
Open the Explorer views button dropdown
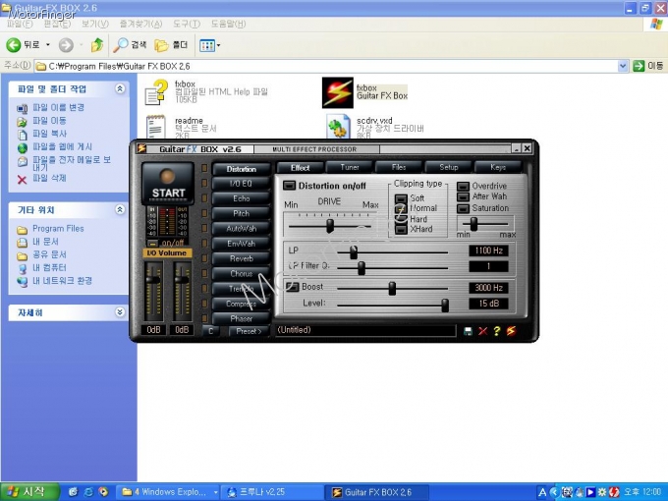coord(210,45)
